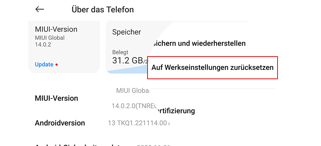Select Auf Werkseinstellungen zurücksetzen
Viewport: 321px width, 146px height.
(212, 68)
